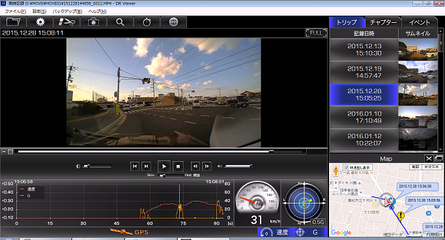Click the stopwatch timer icon
Image resolution: width=445 pixels, height=240 pixels.
pyautogui.click(x=147, y=22)
